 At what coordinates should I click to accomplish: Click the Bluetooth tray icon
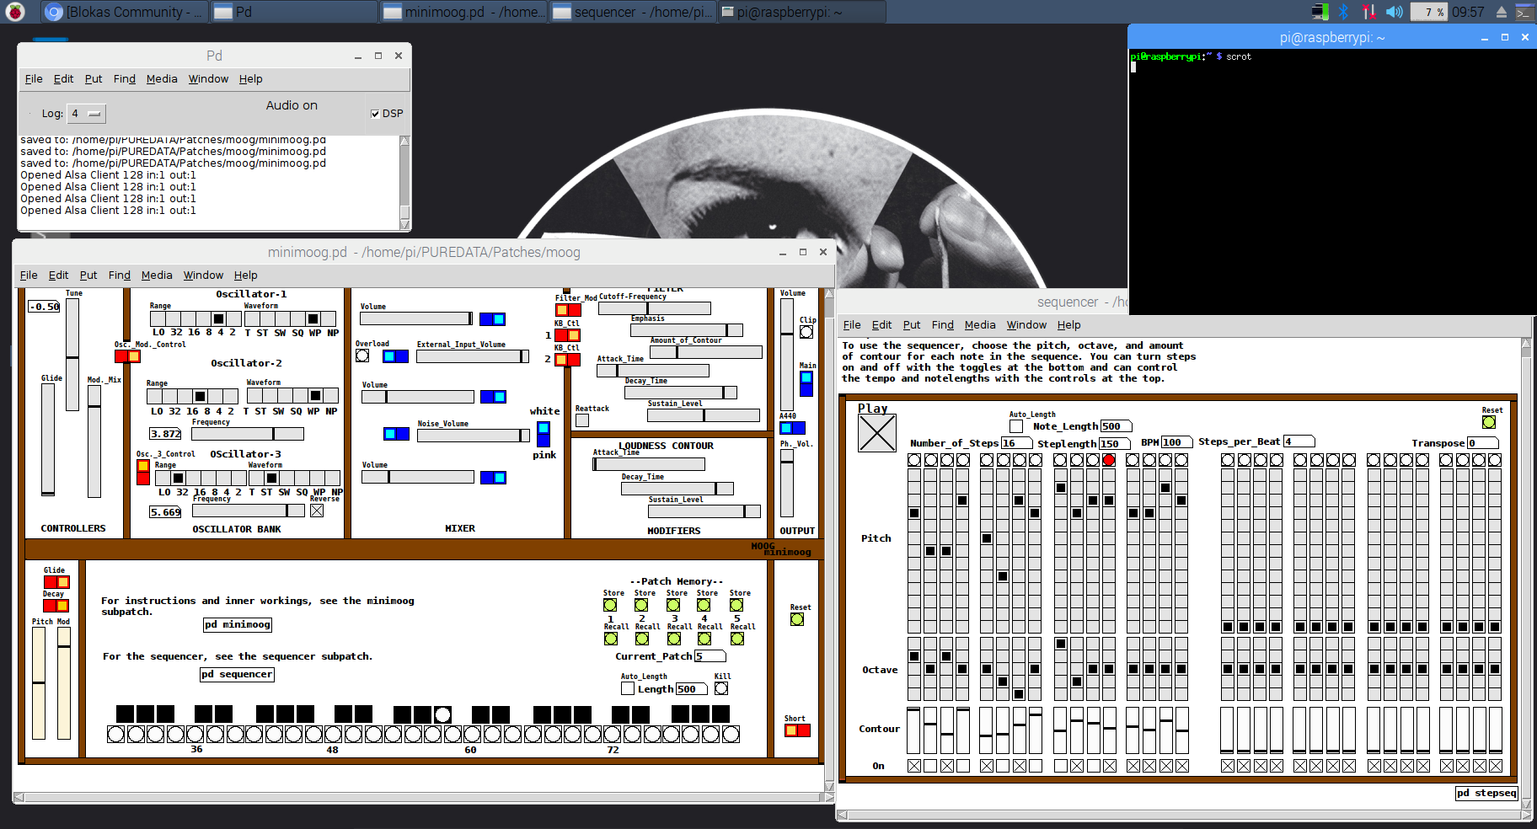[x=1343, y=12]
